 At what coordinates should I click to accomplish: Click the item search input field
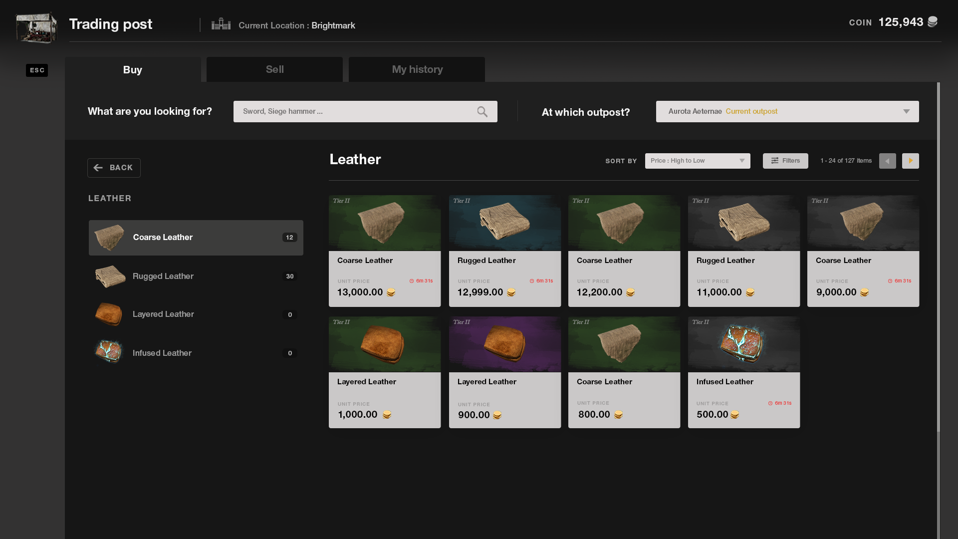tap(354, 112)
